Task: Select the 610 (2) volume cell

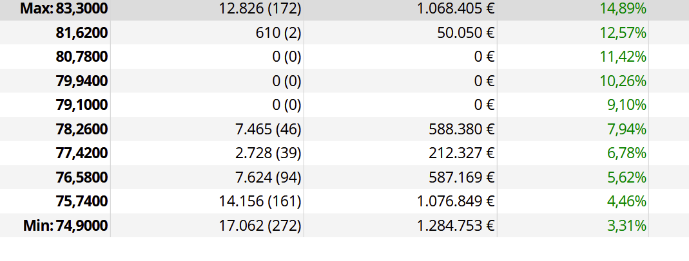Action: [278, 33]
